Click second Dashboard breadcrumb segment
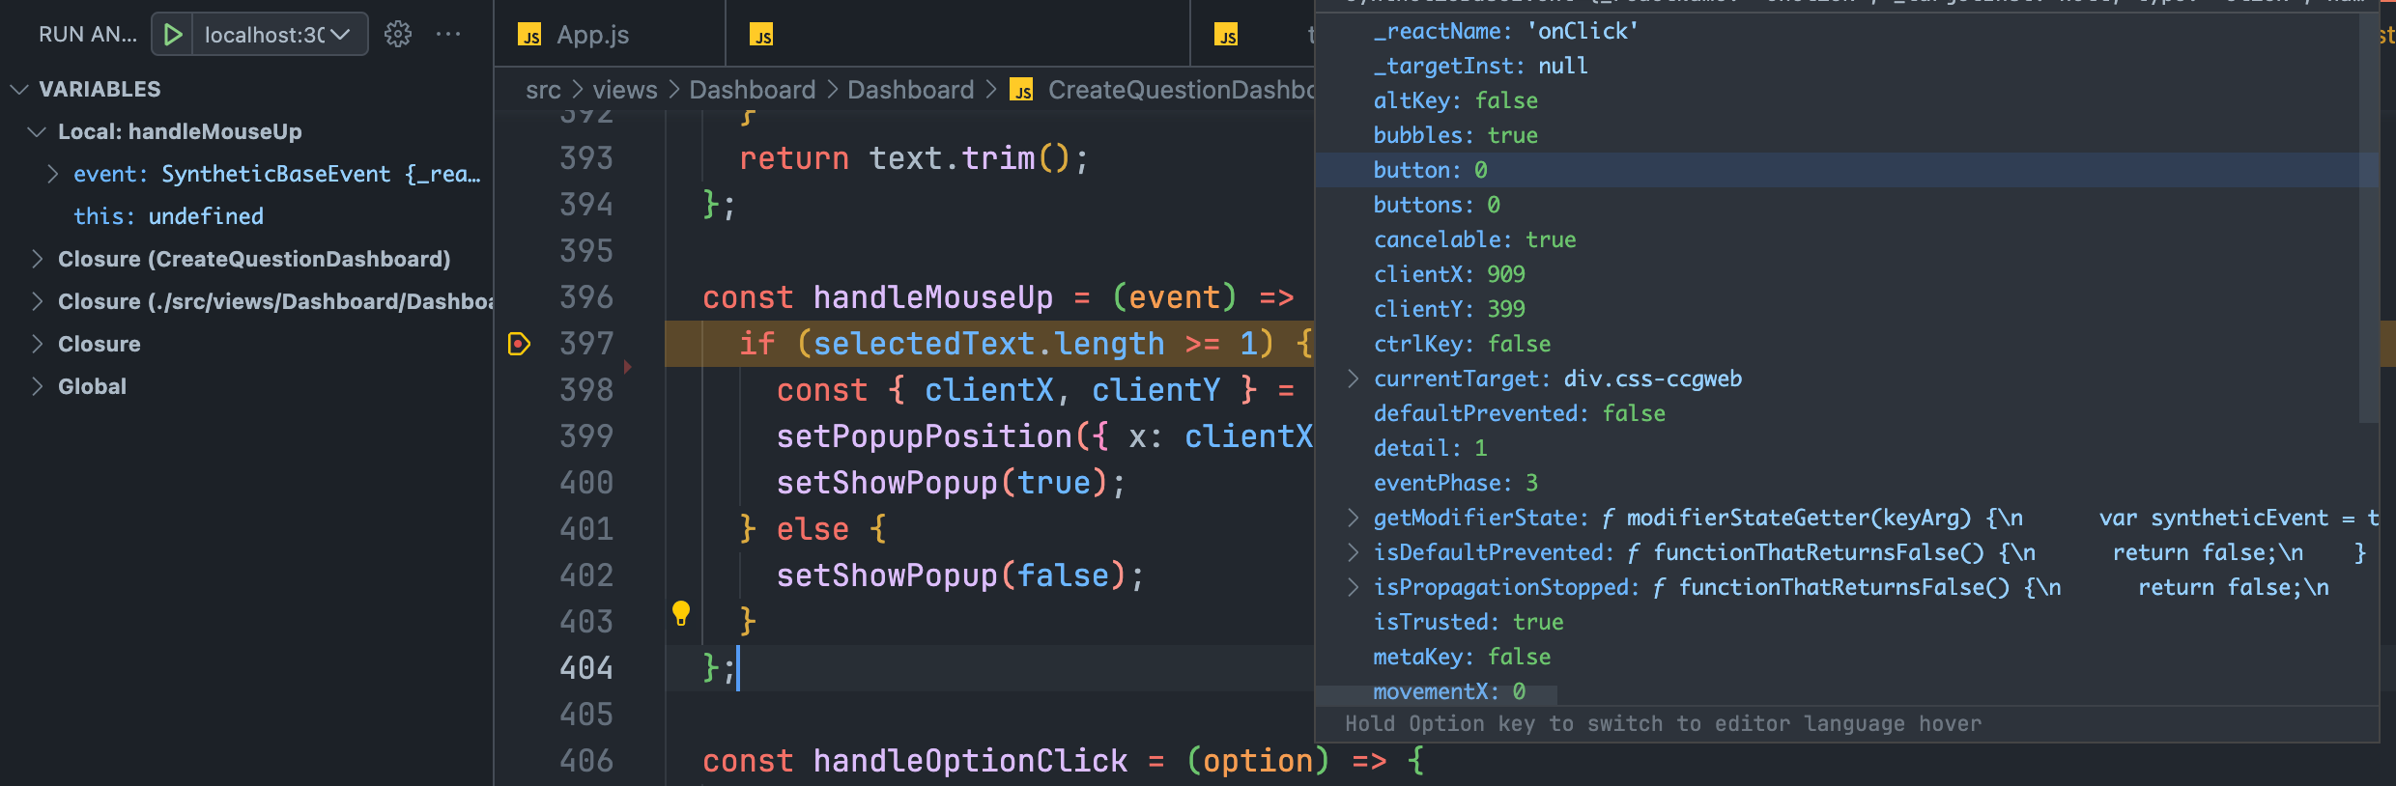 click(911, 90)
